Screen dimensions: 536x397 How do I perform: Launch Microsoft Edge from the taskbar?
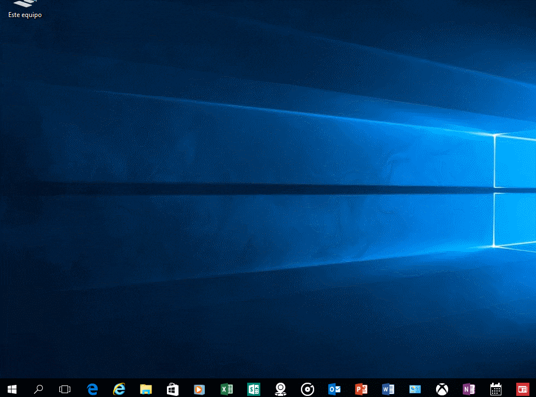coord(92,389)
